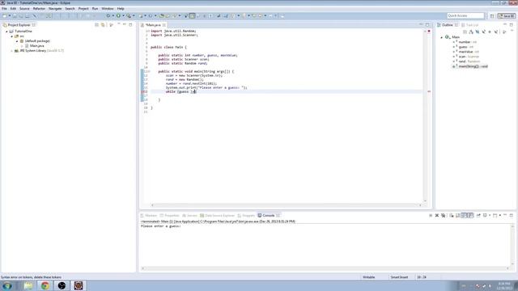Open the Source menu
The height and width of the screenshot is (291, 518).
pyautogui.click(x=24, y=9)
